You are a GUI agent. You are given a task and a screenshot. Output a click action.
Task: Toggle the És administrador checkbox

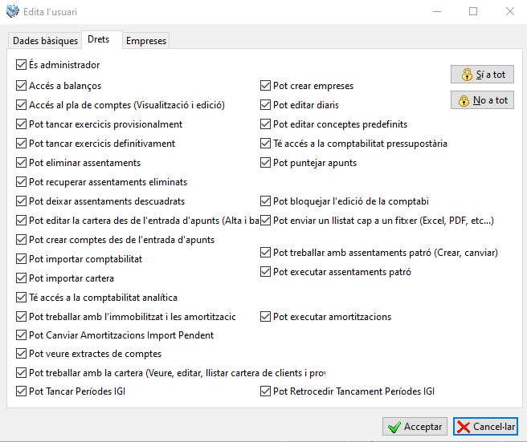point(21,64)
